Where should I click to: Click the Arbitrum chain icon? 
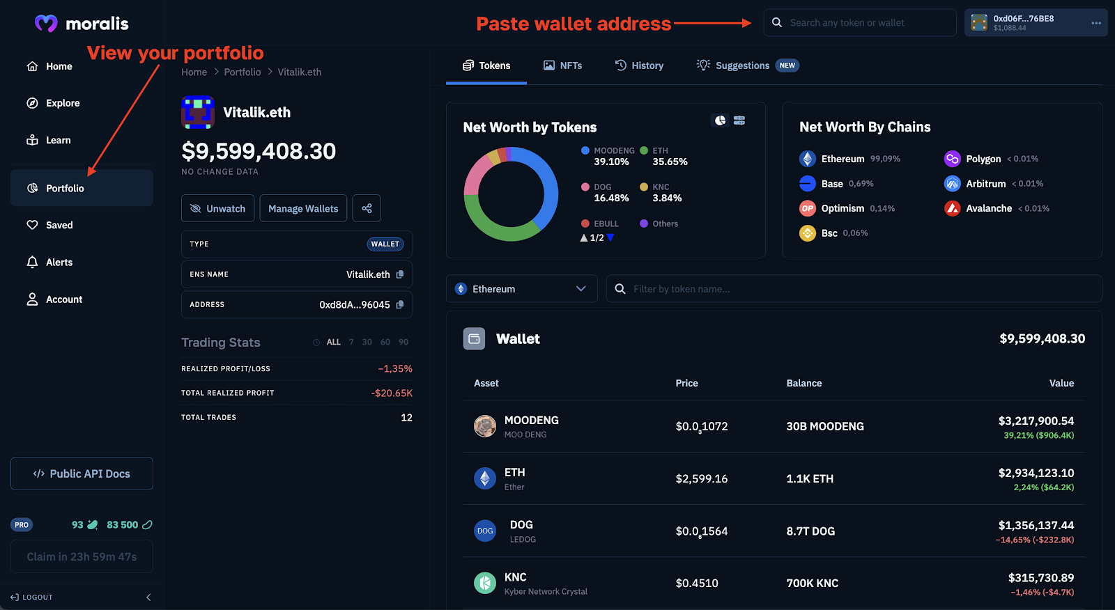pyautogui.click(x=952, y=184)
